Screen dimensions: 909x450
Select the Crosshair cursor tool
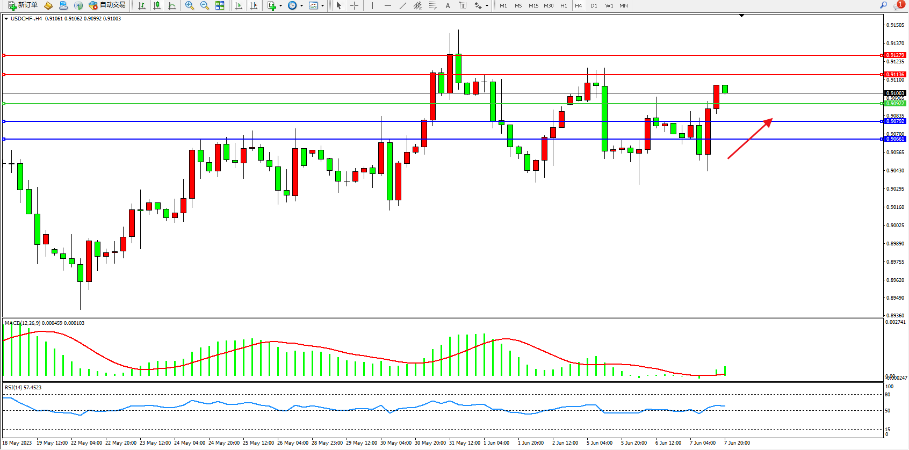pyautogui.click(x=355, y=5)
